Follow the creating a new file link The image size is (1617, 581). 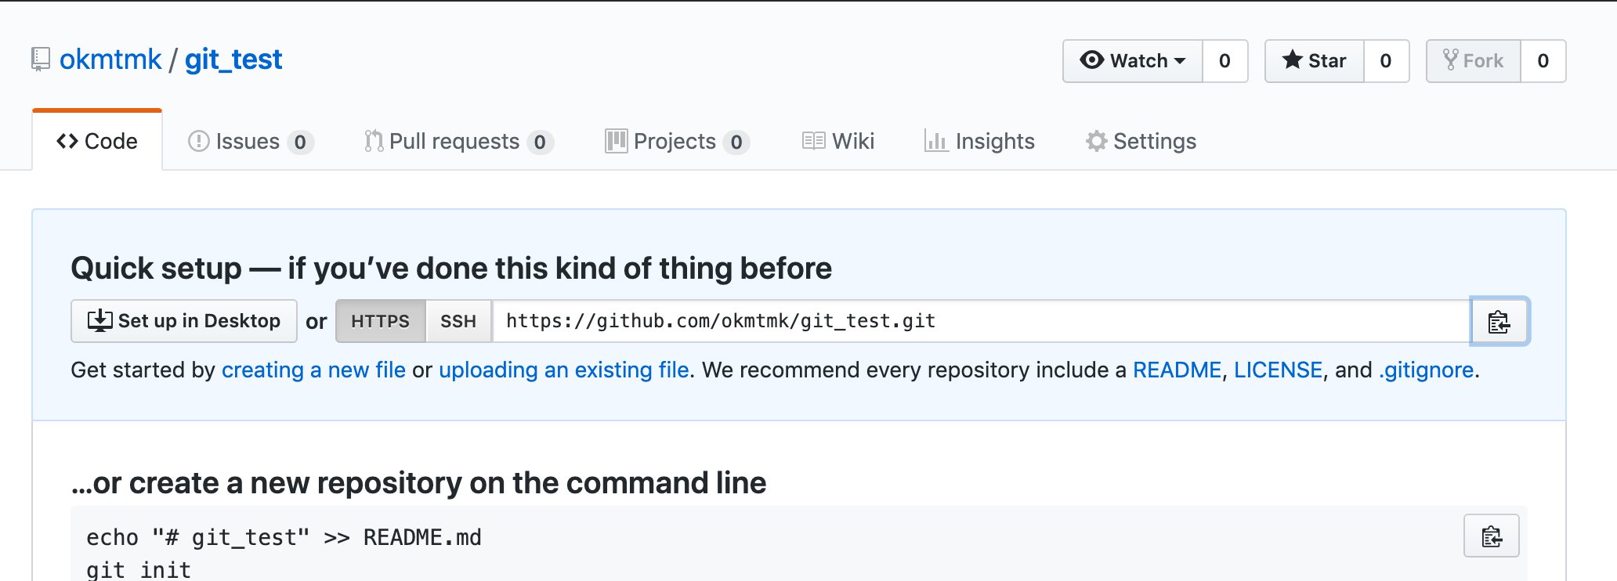point(313,370)
